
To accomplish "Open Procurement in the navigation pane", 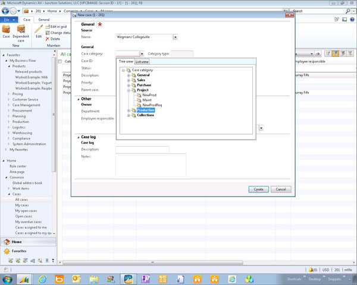I will point(22,110).
